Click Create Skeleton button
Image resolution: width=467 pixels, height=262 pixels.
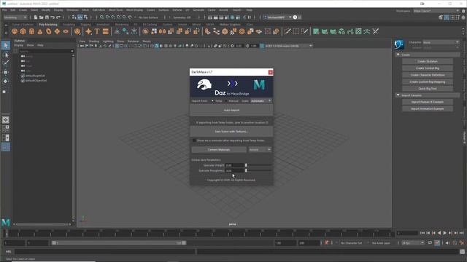428,61
